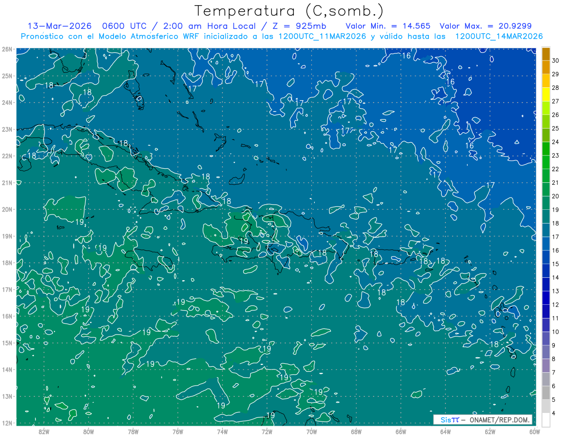The image size is (568, 438).
Task: Click the legend swatch between 16 and 17
Action: pyautogui.click(x=546, y=244)
